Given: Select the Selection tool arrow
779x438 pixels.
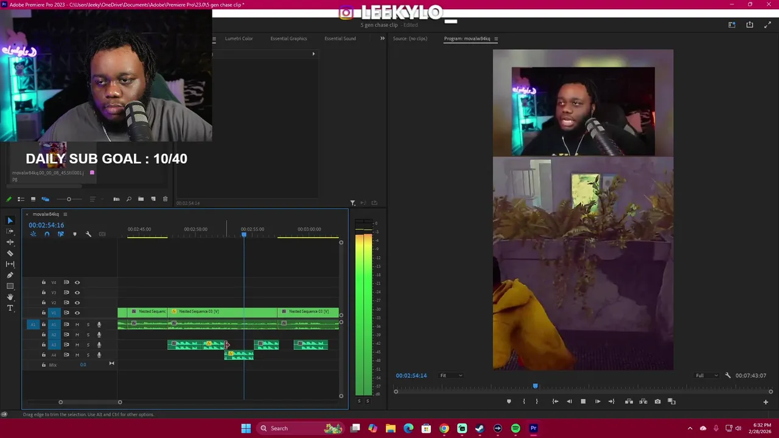Looking at the screenshot, I should (10, 220).
